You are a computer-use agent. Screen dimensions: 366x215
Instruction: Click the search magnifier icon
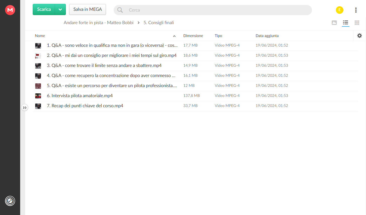point(120,10)
